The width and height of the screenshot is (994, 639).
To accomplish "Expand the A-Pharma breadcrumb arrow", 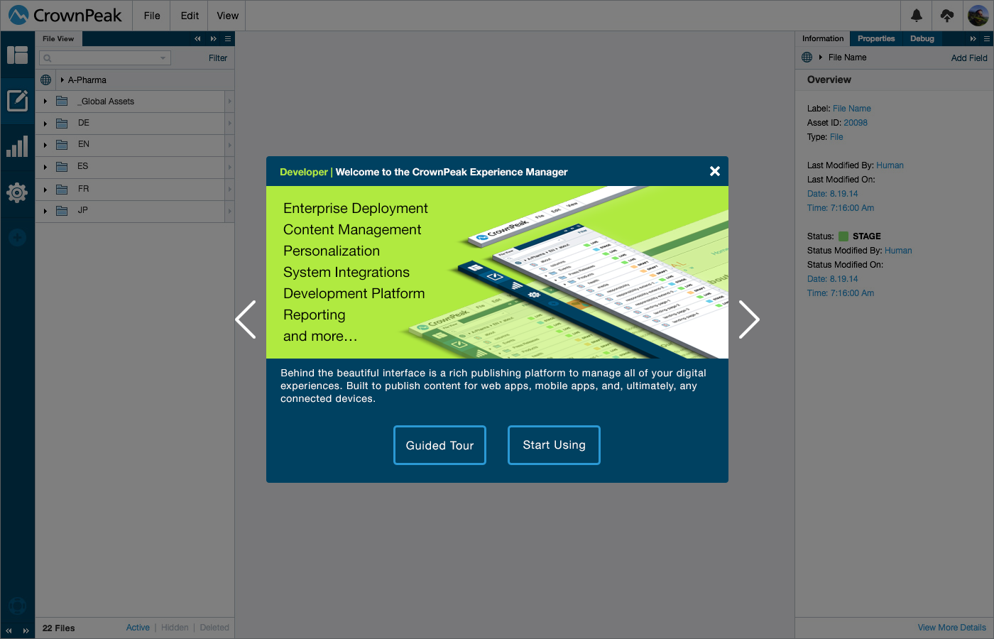I will (62, 80).
